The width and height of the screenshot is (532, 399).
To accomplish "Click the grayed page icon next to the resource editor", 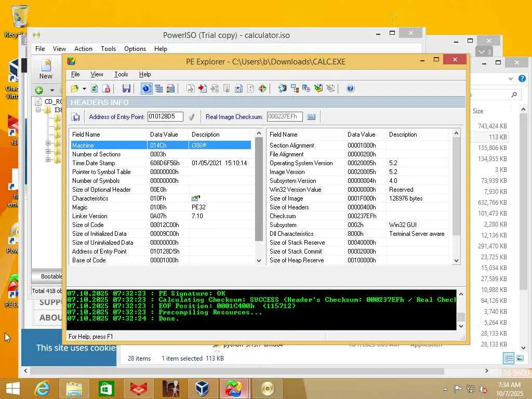I will point(250,89).
